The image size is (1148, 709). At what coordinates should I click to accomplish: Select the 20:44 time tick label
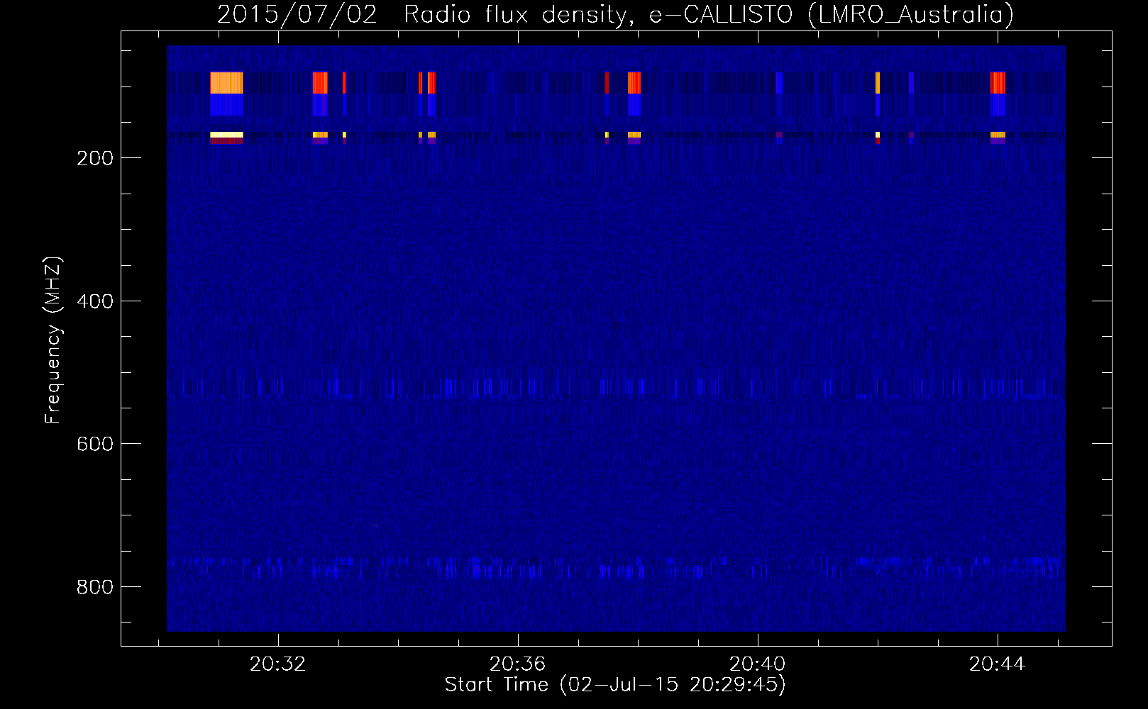998,664
